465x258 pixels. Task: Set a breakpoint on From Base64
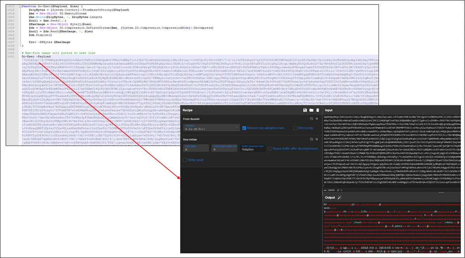[317, 119]
